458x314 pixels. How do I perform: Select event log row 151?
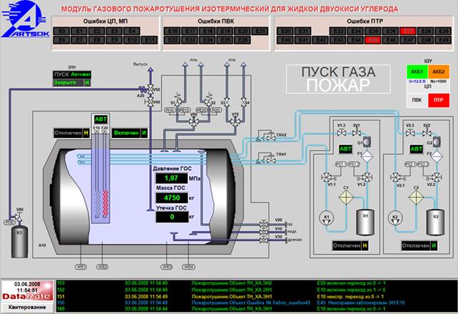257,296
